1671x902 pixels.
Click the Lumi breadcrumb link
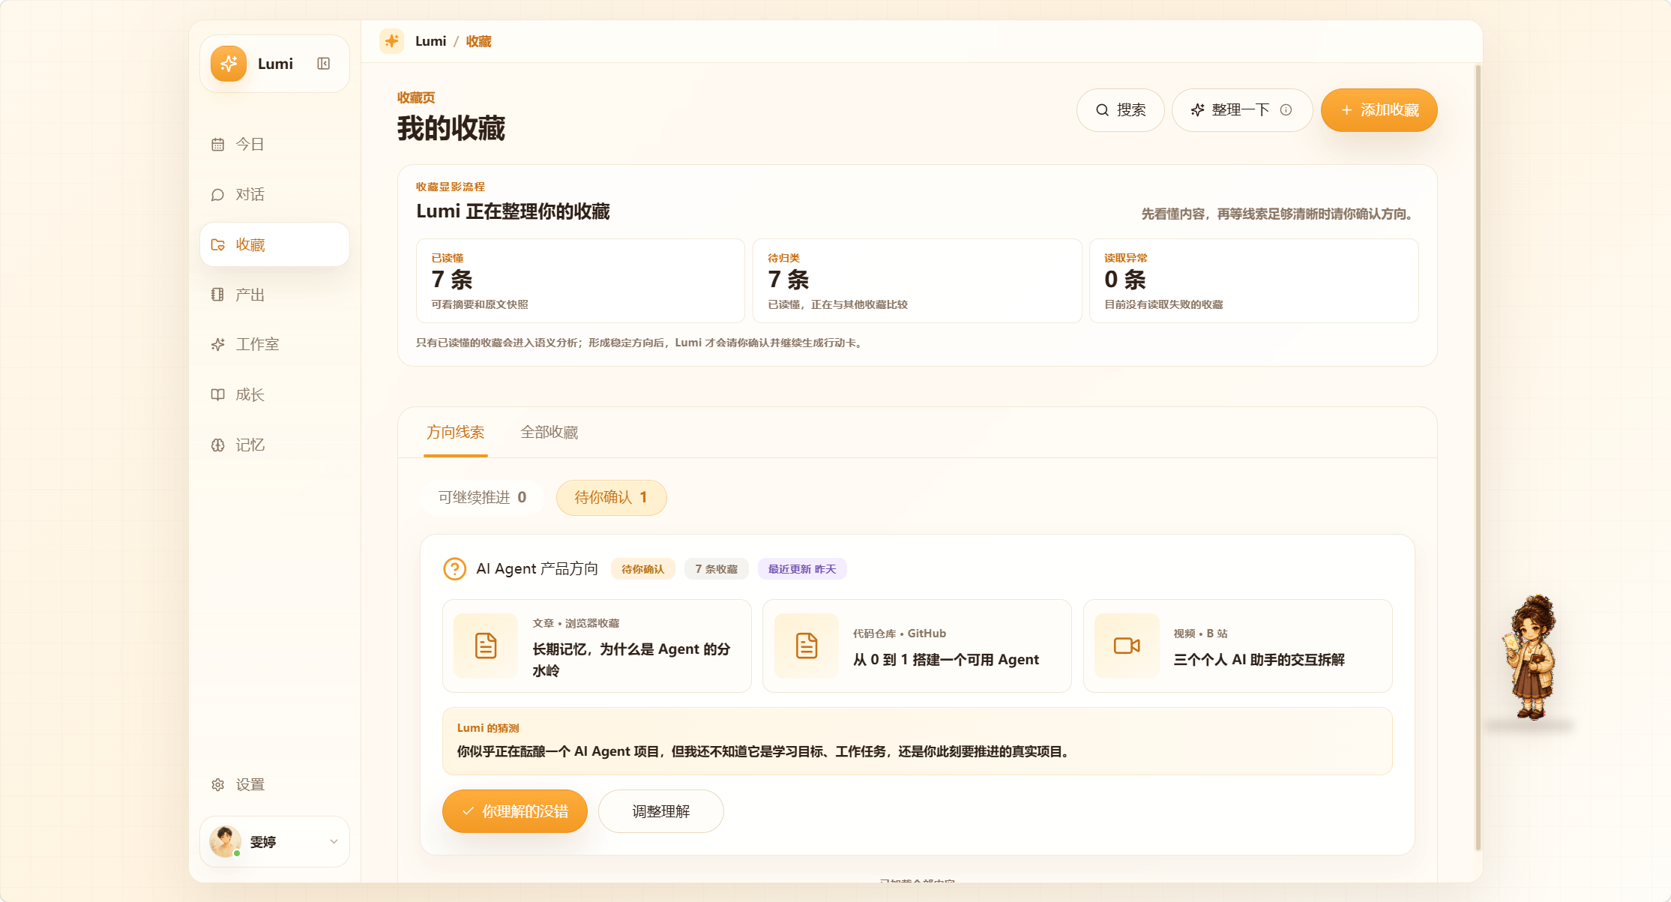(x=430, y=41)
